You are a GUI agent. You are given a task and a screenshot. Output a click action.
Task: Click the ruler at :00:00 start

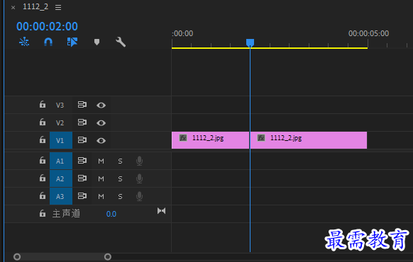click(x=182, y=34)
